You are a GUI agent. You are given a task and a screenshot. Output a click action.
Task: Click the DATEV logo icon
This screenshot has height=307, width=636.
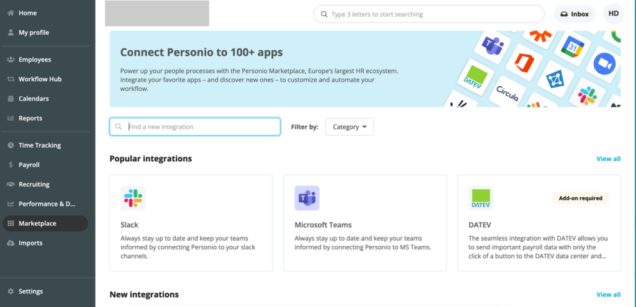[481, 198]
